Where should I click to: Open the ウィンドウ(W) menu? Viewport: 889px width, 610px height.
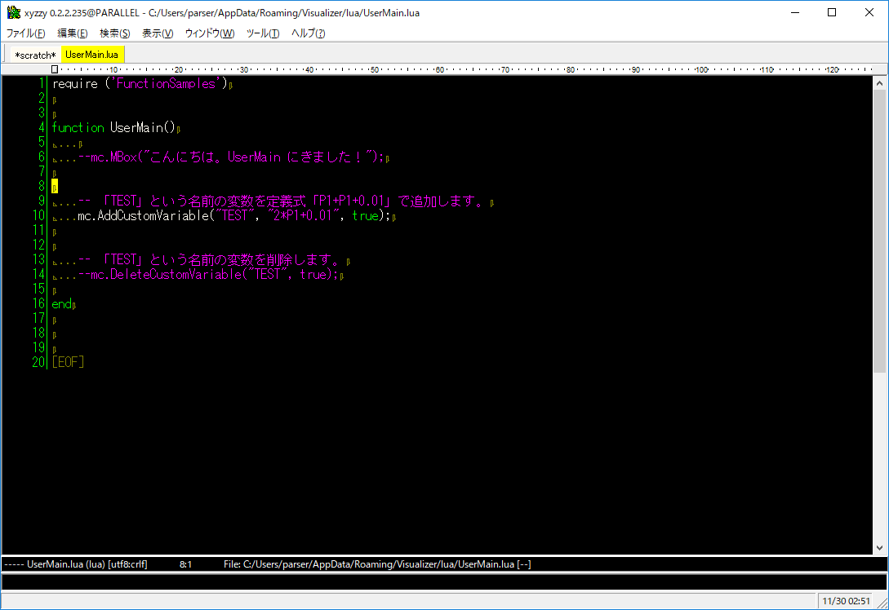[x=209, y=33]
